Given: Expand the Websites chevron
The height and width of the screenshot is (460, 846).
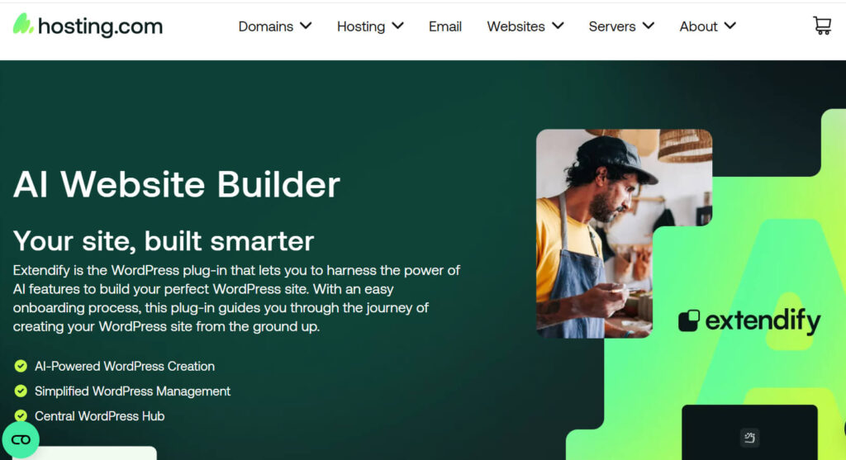Looking at the screenshot, I should 558,26.
